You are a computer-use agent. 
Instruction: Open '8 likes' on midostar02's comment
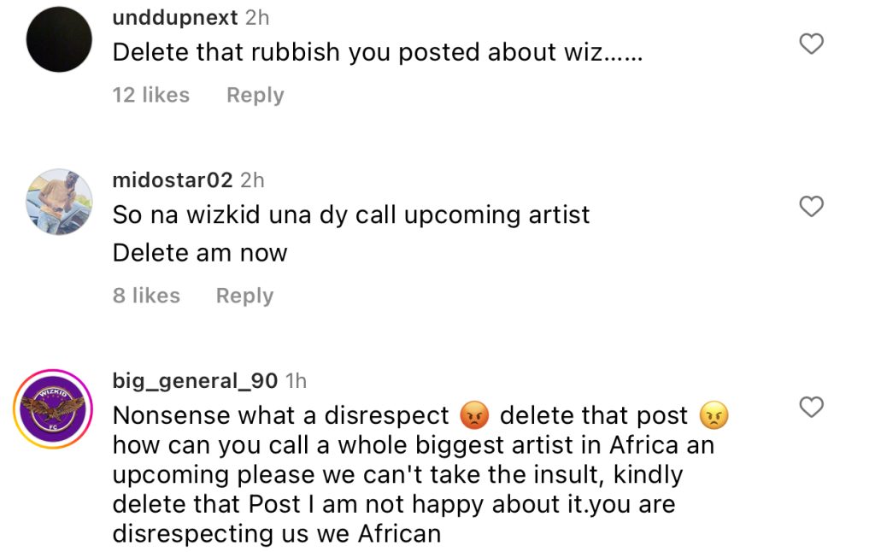[145, 296]
